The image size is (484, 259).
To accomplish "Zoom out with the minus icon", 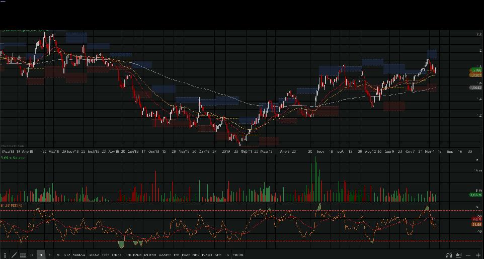I will coord(468,255).
